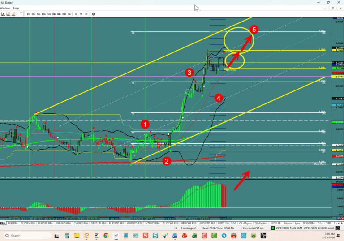Screen dimensions: 344x241
Task: Click the 'Connected/21 ms' status text
Action: (253, 228)
